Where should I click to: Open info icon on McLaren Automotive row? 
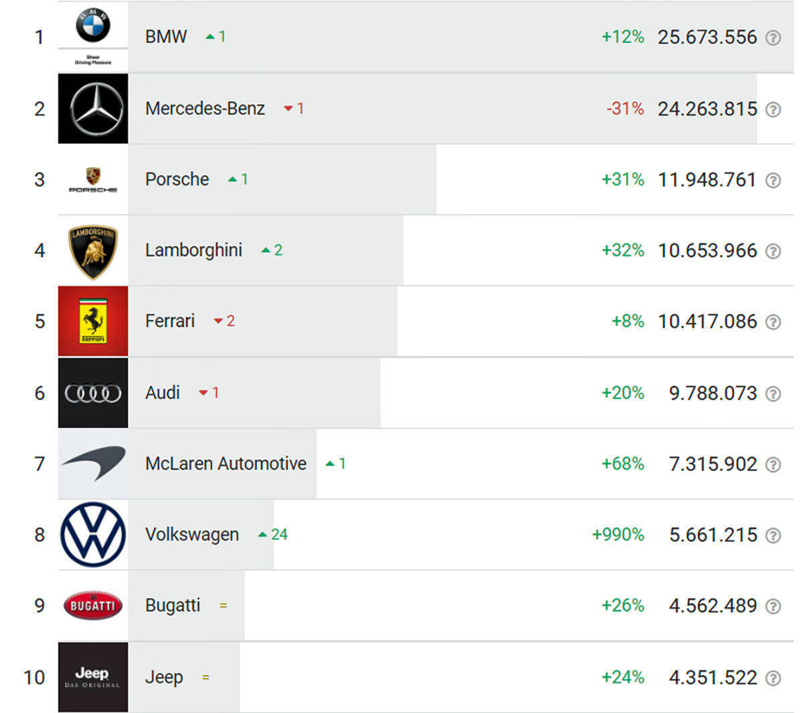[x=773, y=464]
